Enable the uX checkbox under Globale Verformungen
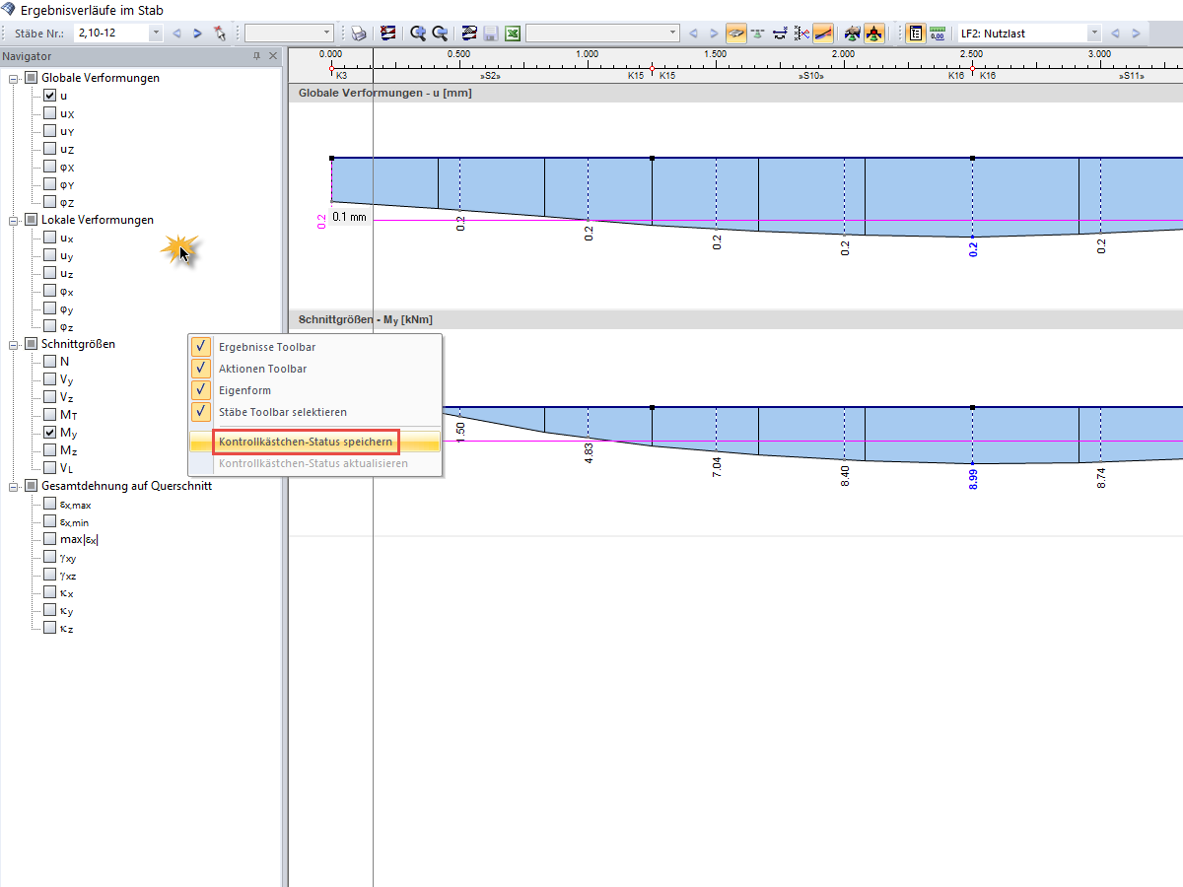 [49, 113]
